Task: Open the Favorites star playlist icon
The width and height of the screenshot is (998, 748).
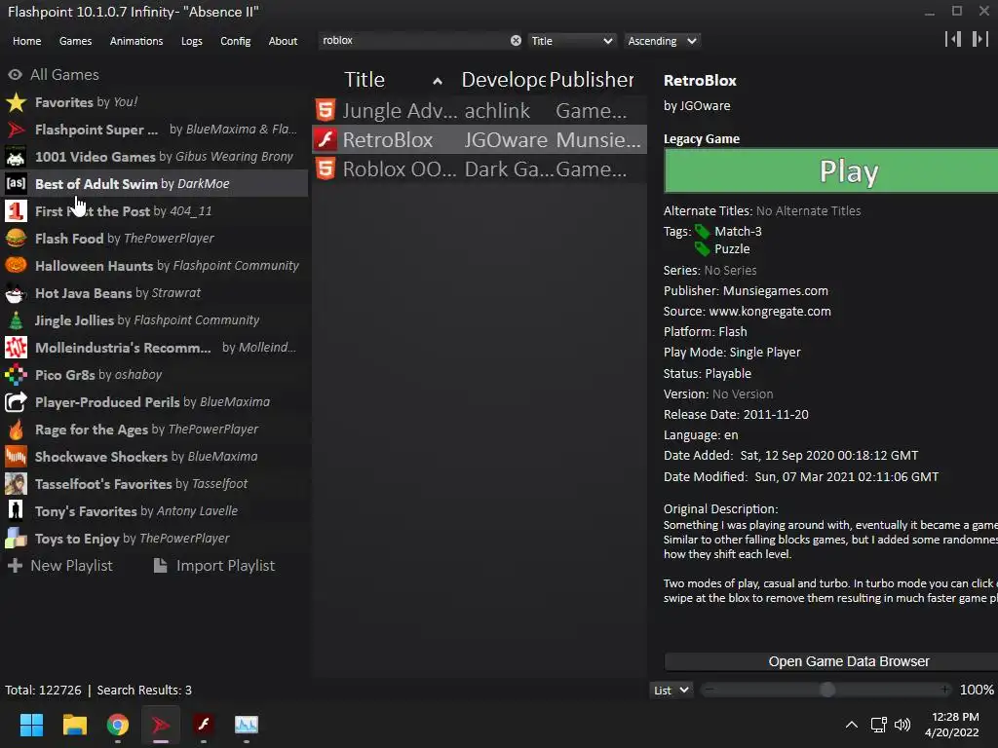Action: coord(16,101)
